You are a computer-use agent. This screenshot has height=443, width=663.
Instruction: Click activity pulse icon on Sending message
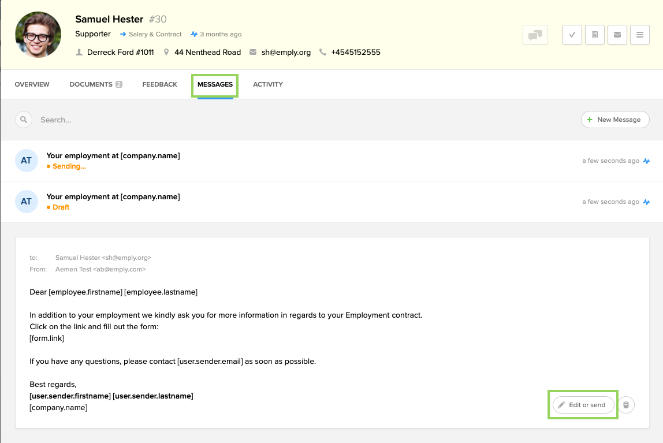pyautogui.click(x=646, y=161)
